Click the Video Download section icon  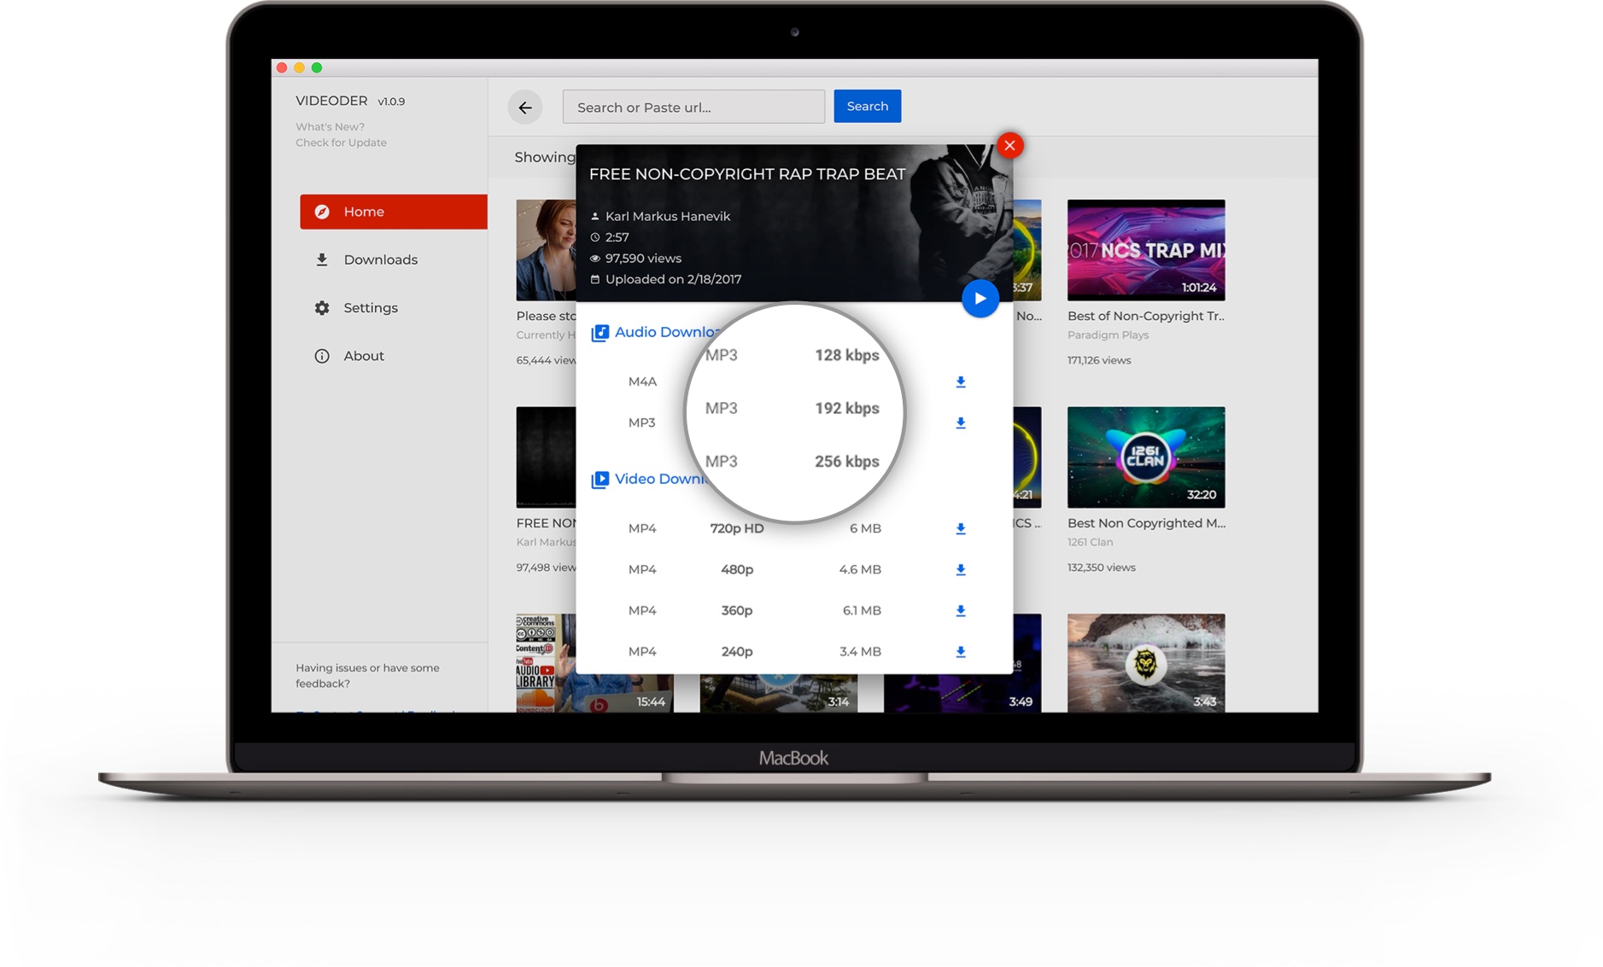point(600,479)
